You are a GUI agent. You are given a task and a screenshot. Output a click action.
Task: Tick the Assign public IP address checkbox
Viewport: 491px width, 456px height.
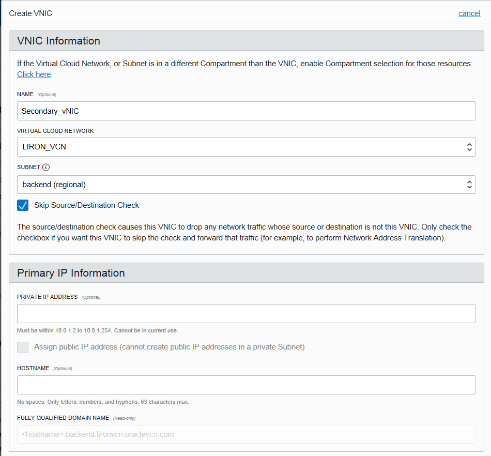23,347
